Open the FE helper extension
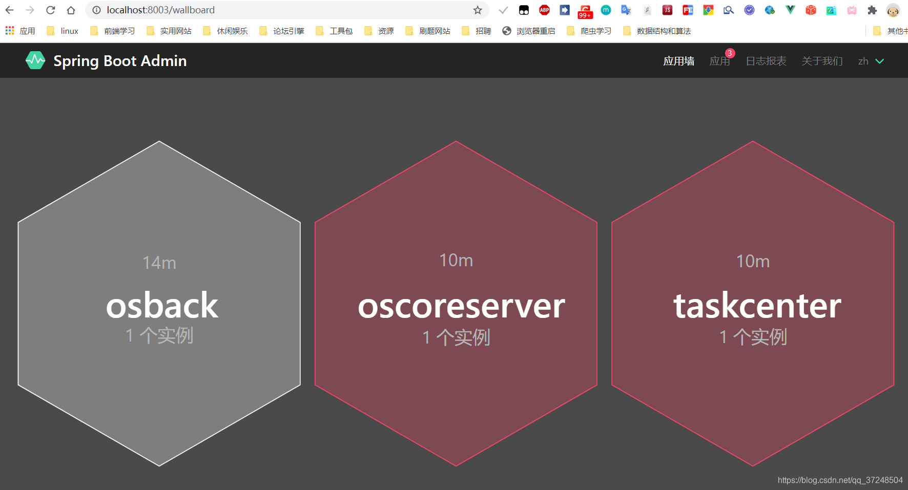The width and height of the screenshot is (908, 490). pos(688,10)
